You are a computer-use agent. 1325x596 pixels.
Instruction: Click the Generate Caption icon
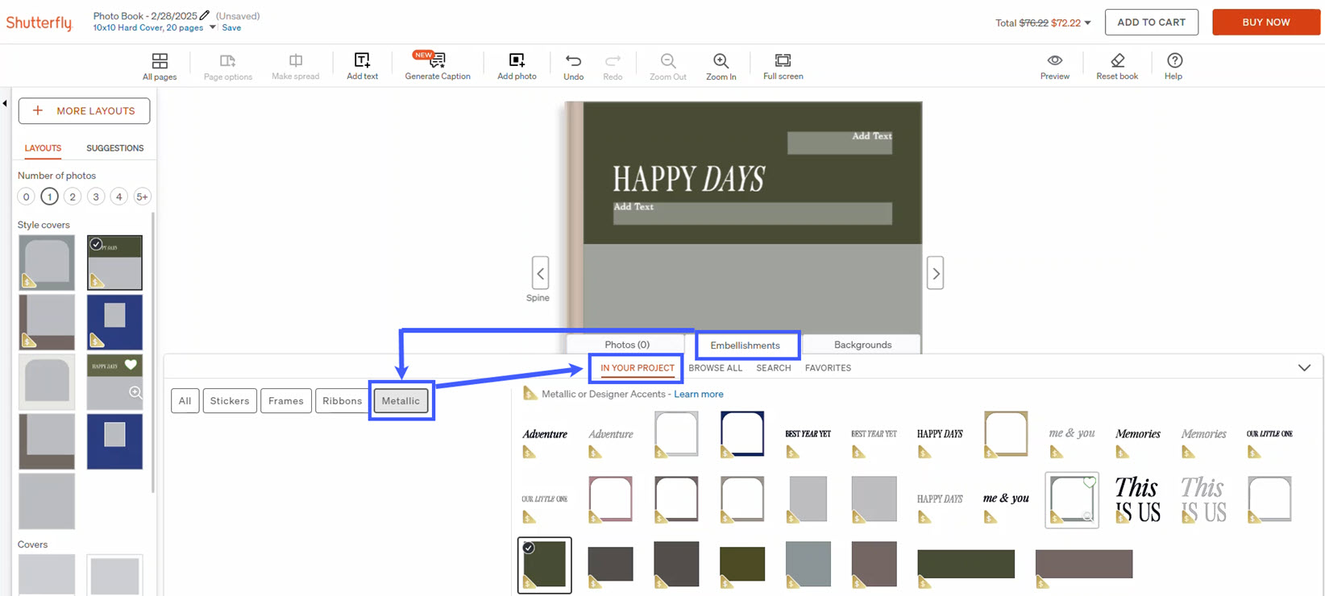[438, 61]
